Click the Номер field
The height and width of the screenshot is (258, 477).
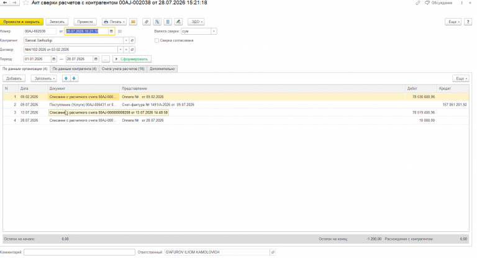click(x=40, y=31)
